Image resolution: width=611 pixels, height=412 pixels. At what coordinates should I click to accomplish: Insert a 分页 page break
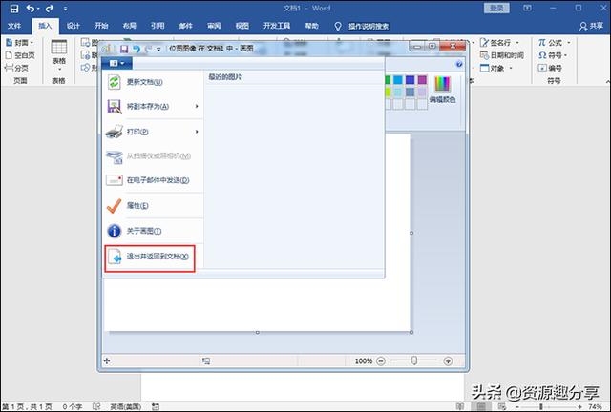[16, 68]
